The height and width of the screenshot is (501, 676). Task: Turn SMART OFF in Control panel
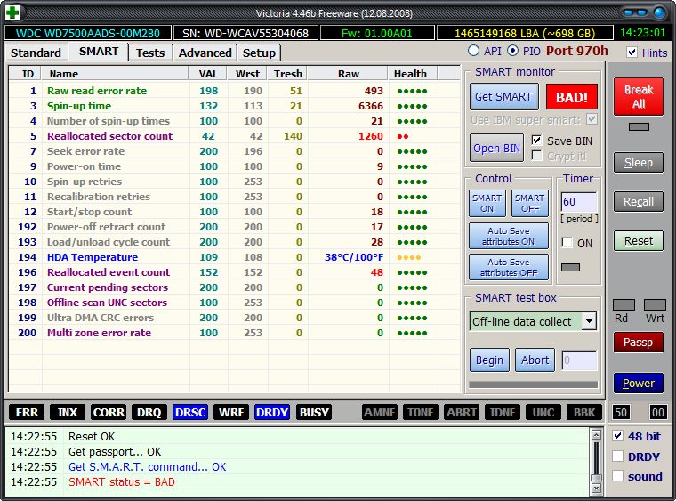tap(529, 204)
